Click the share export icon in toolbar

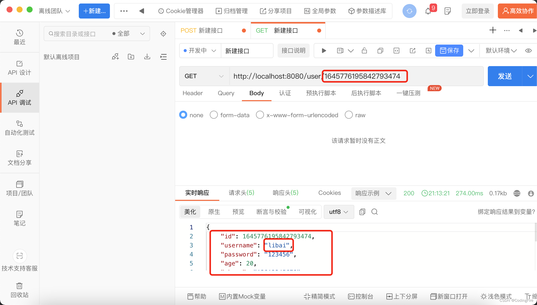click(x=413, y=51)
